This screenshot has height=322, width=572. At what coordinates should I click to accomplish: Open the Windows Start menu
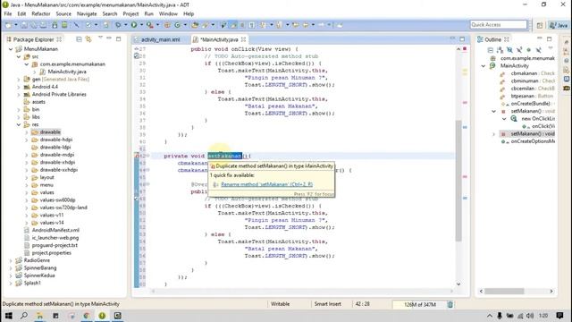tap(8, 316)
